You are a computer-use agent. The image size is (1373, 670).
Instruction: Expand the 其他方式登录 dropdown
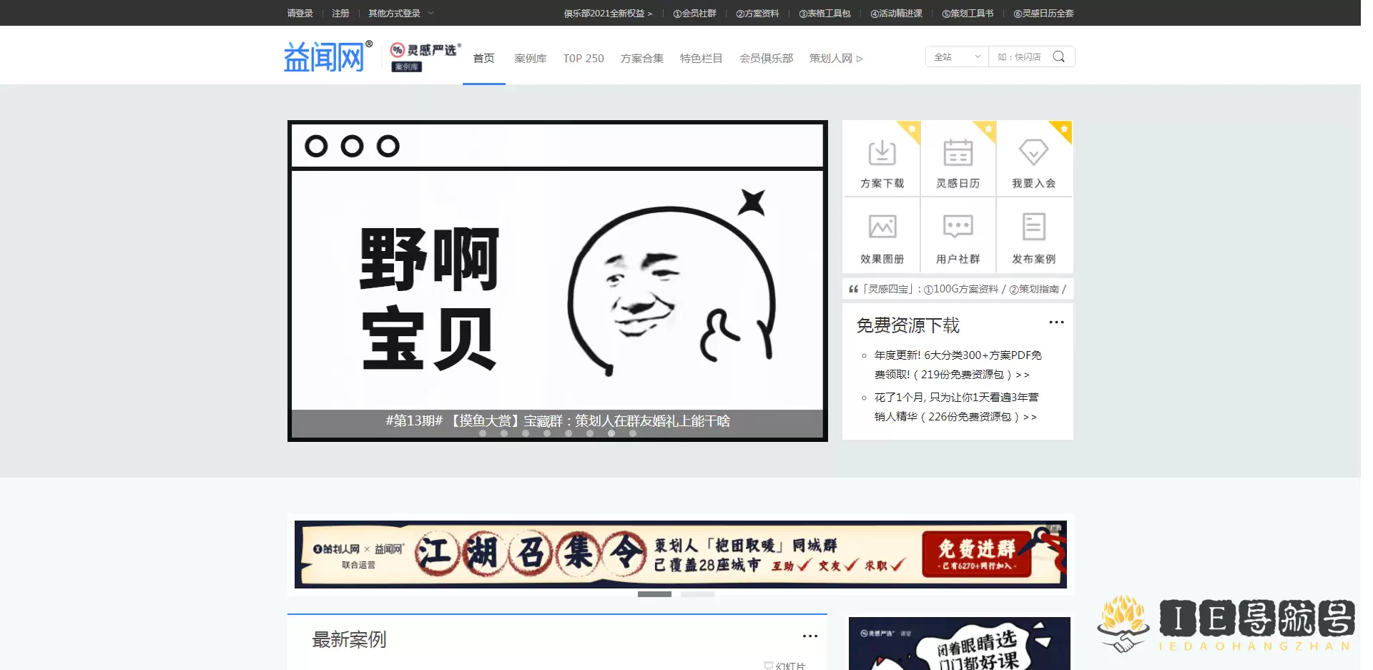398,13
